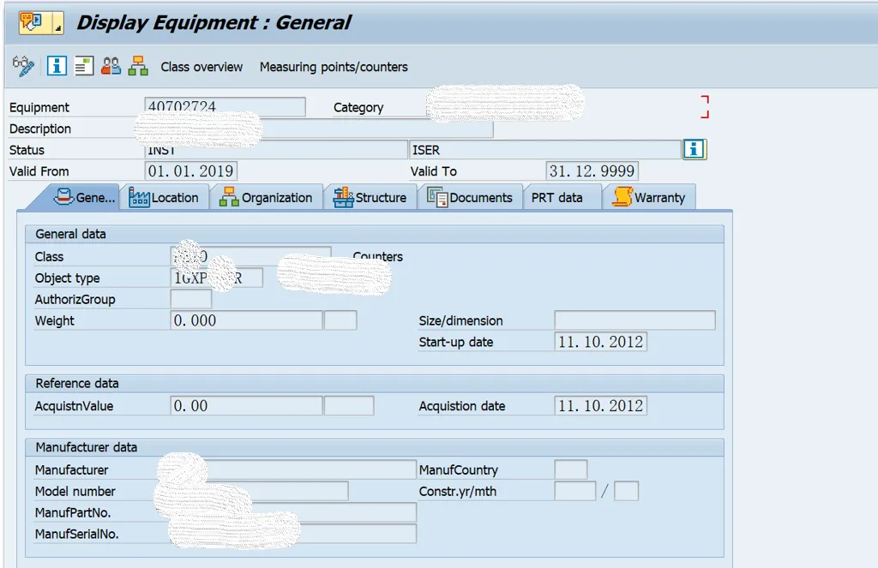Click the AcquistnValue field
Viewport: 878px width, 568px height.
pos(246,405)
